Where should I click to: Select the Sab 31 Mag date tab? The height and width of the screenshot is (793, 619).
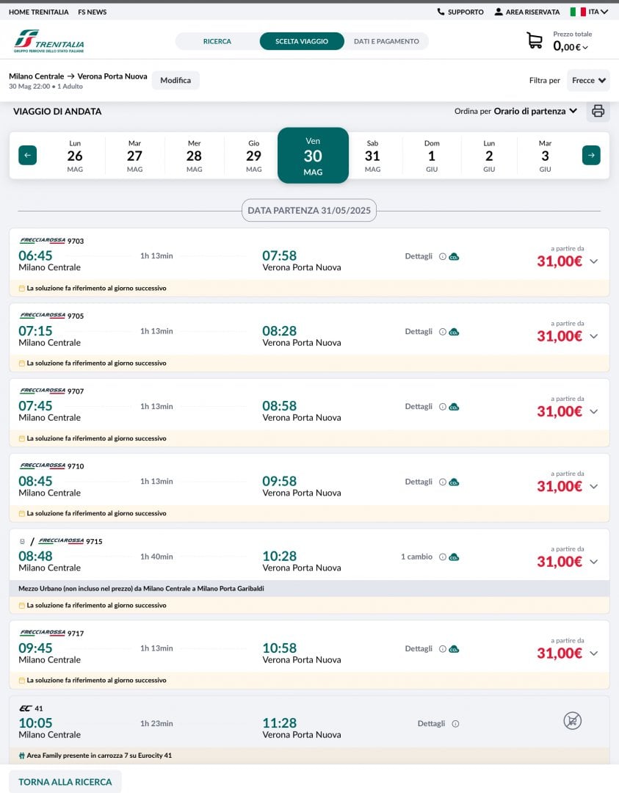point(372,155)
